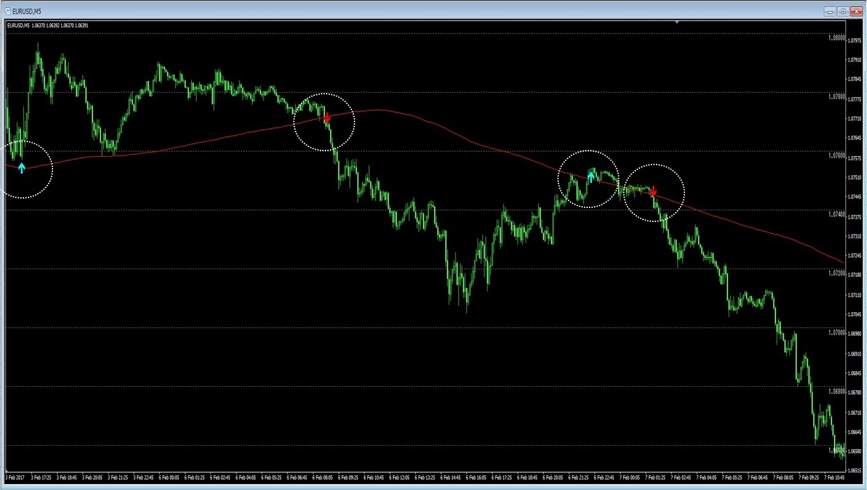The image size is (867, 490).
Task: Click the 7 Feb 00:05 time label
Action: click(x=630, y=478)
